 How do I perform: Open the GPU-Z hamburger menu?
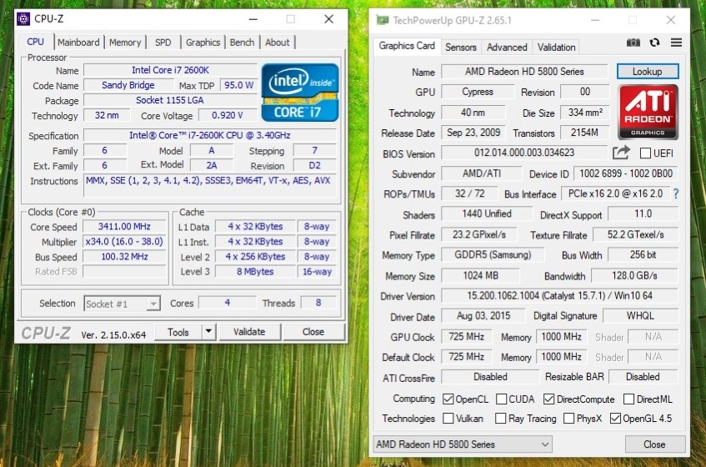pyautogui.click(x=676, y=43)
